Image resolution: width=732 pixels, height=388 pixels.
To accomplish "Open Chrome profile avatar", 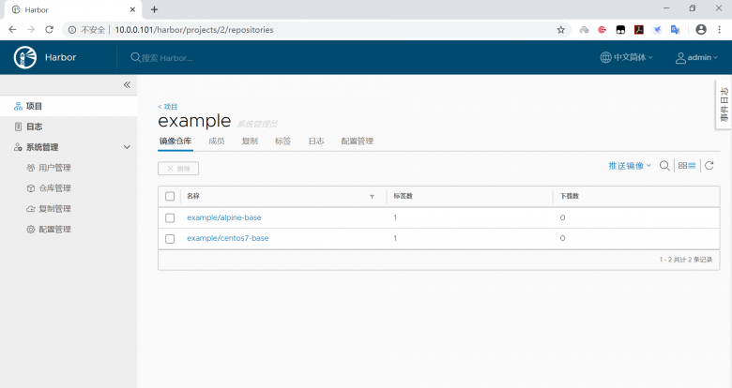I will pyautogui.click(x=701, y=30).
